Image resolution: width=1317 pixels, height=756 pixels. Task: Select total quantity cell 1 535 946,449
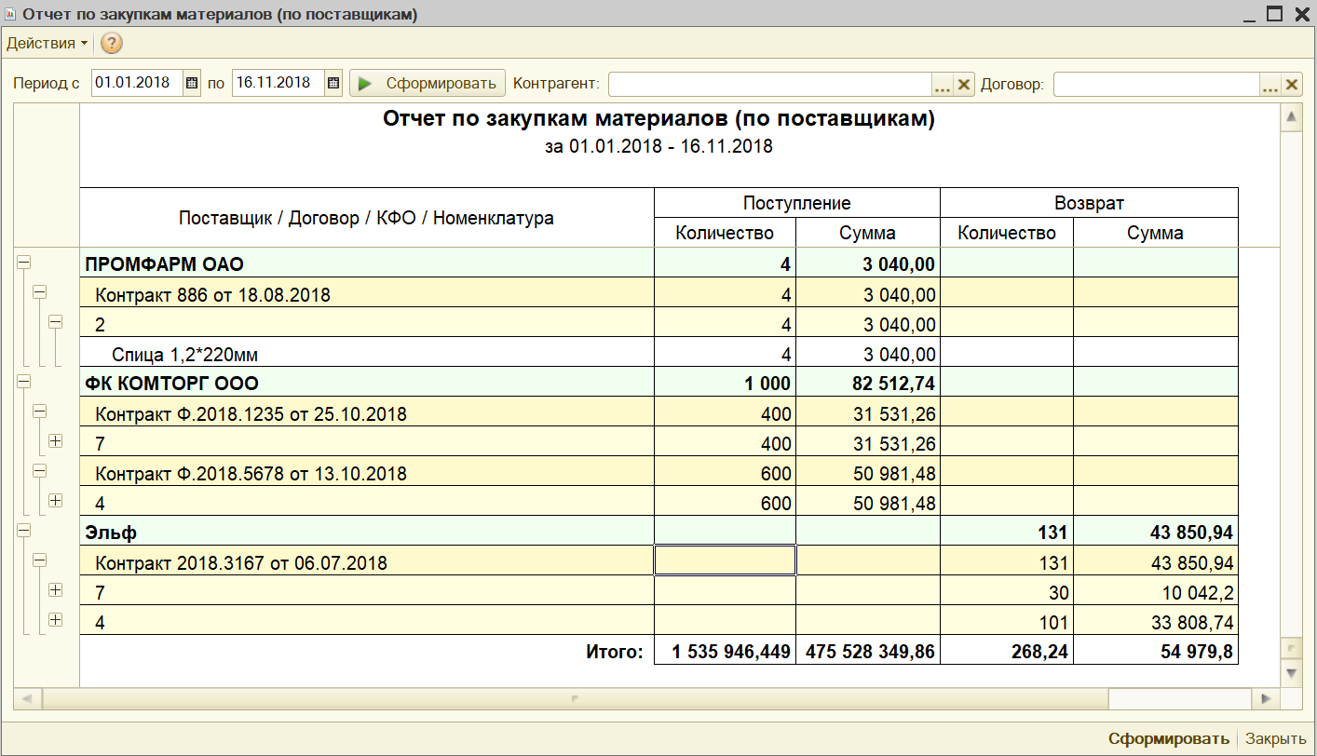tap(726, 652)
